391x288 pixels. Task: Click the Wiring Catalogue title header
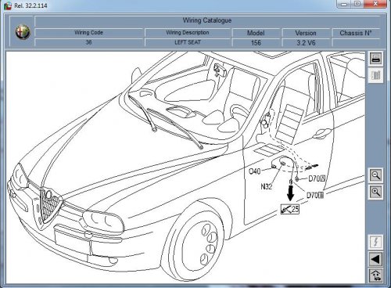pyautogui.click(x=207, y=20)
